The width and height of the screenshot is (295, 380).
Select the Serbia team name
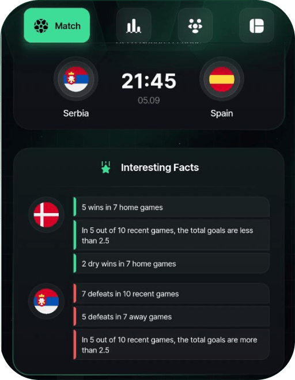pos(76,113)
